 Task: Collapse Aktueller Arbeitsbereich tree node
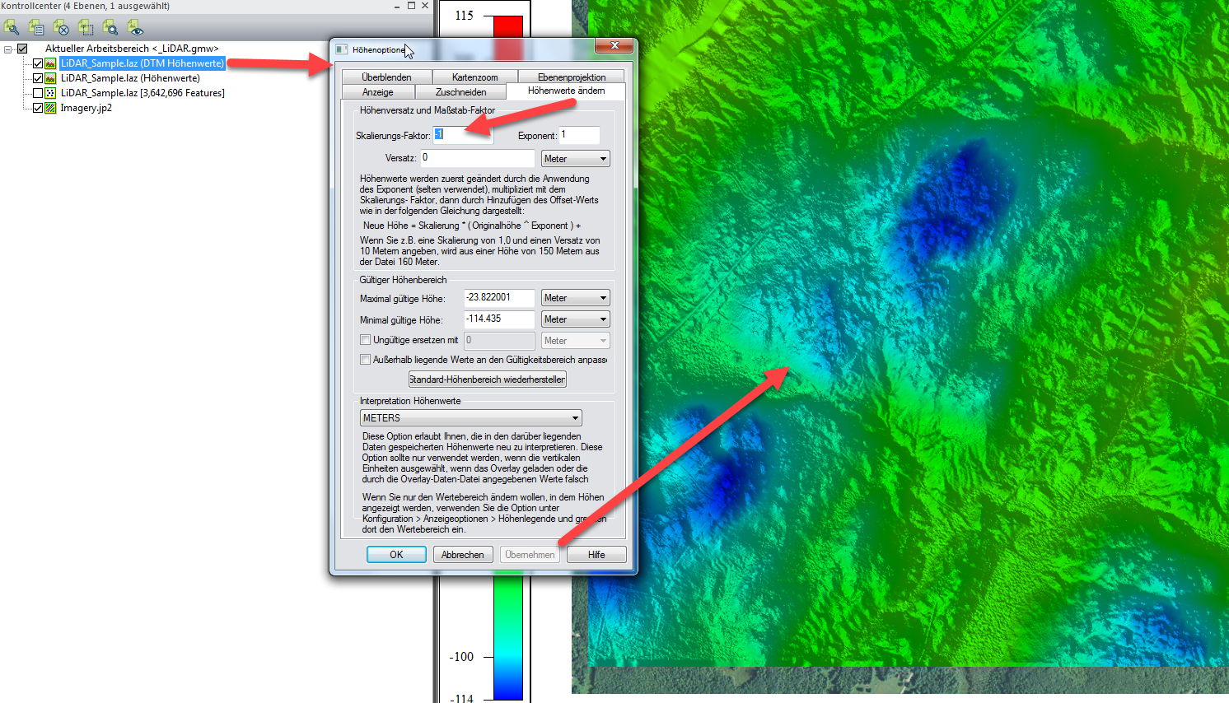pos(7,49)
